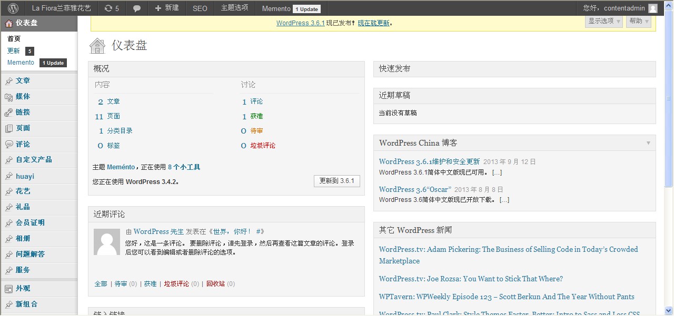Image resolution: width=674 pixels, height=316 pixels.
Task: Open the 8 个小工具 widgets link
Action: 184,167
